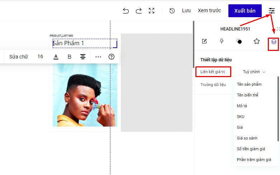This screenshot has width=280, height=175.
Task: Choose Tên sản phẩm from list
Action: coord(249,84)
